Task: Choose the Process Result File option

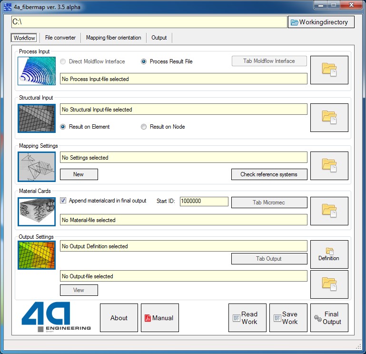Action: pos(144,61)
